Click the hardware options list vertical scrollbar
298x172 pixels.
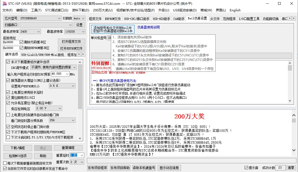[x=80, y=100]
